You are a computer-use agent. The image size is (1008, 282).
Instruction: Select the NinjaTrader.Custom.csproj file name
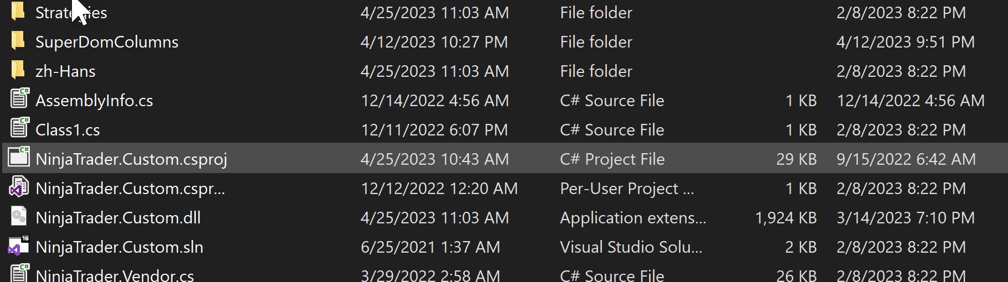coord(131,159)
